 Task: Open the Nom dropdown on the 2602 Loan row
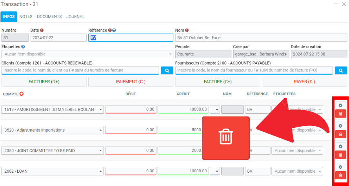[214, 171]
